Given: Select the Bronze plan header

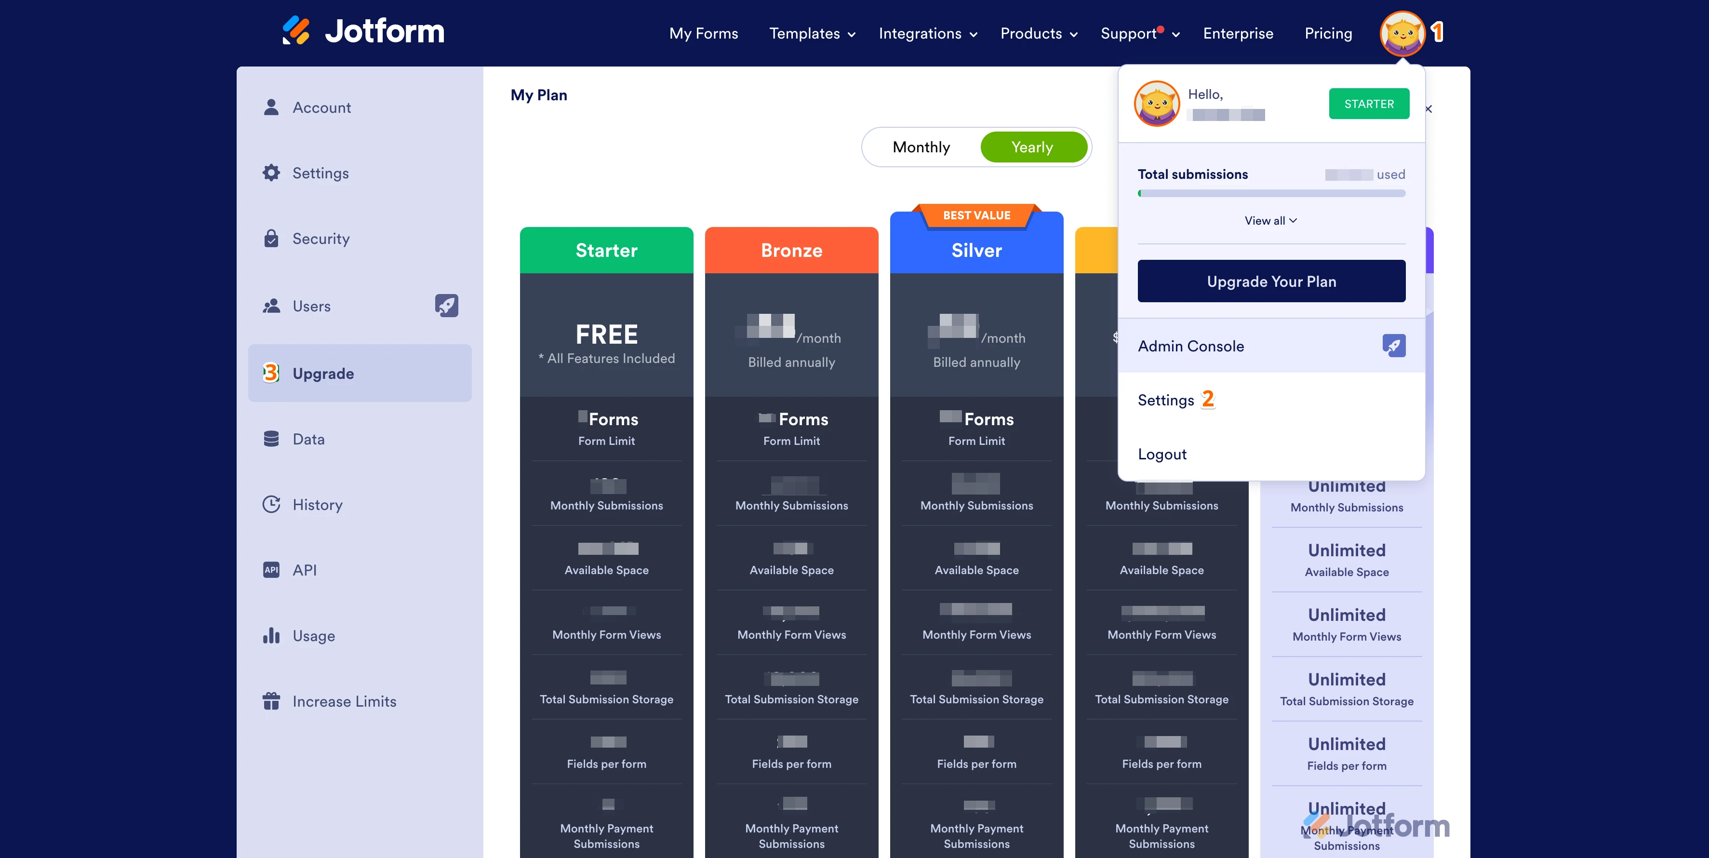Looking at the screenshot, I should point(791,250).
